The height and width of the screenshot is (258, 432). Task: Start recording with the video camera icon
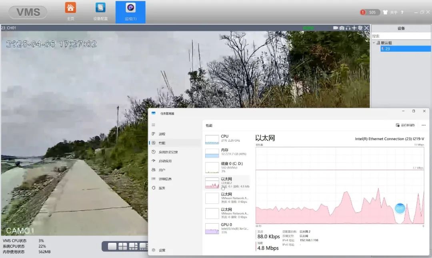click(x=336, y=28)
